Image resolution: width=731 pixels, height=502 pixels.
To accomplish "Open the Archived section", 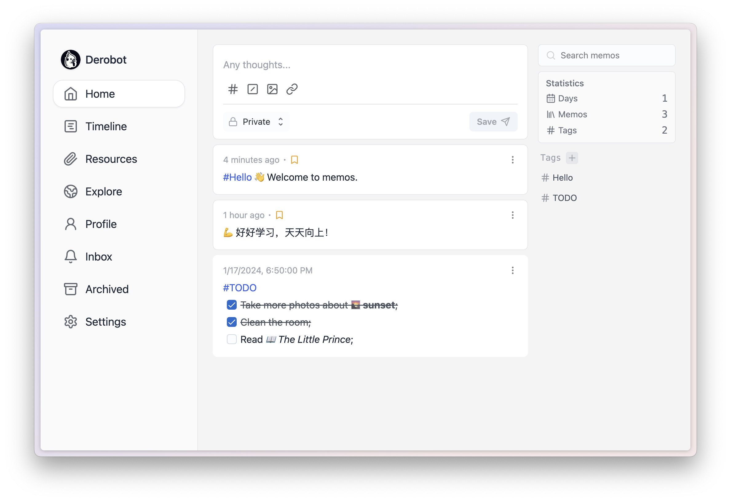I will (107, 289).
